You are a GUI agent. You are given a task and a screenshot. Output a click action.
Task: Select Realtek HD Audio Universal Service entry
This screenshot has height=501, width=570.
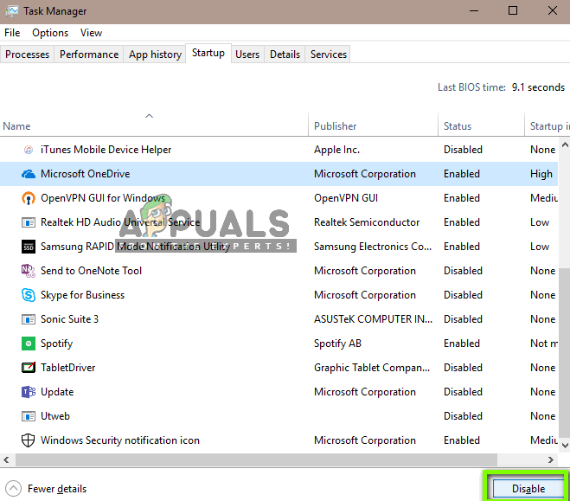tap(120, 222)
